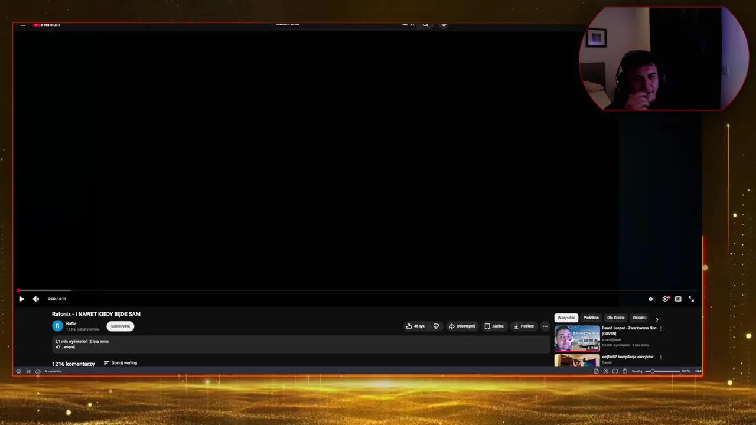Toggle the status-bar tiling brackets icon
This screenshot has height=425, width=756.
[x=615, y=371]
